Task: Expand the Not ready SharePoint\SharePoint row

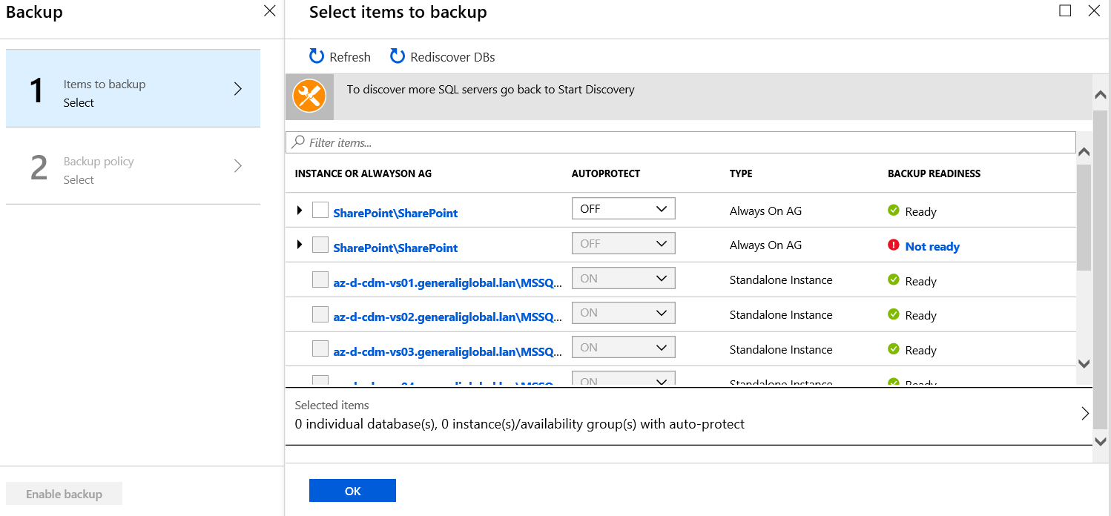Action: (300, 245)
